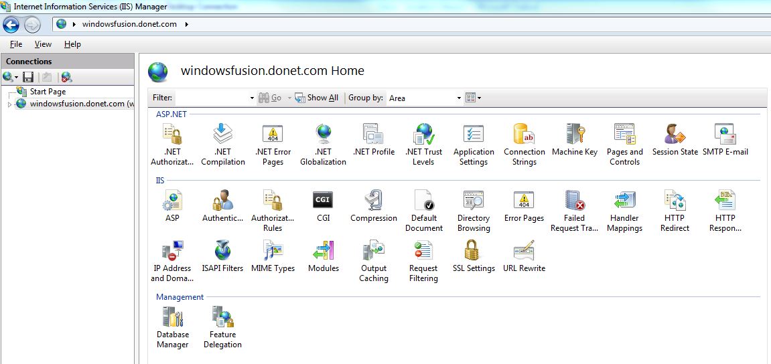Image resolution: width=771 pixels, height=364 pixels.
Task: Open Feature Delegation feature
Action: click(223, 327)
